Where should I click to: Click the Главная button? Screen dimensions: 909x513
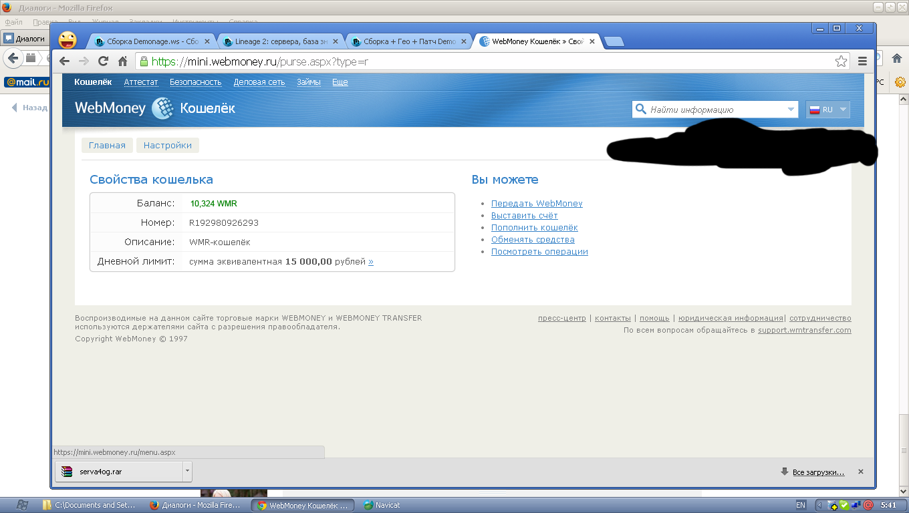coord(107,145)
